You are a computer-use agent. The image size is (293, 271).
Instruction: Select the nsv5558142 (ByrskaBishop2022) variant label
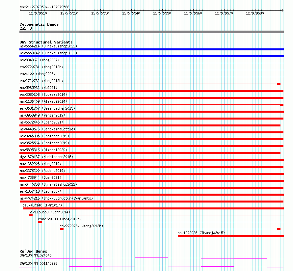[48, 53]
